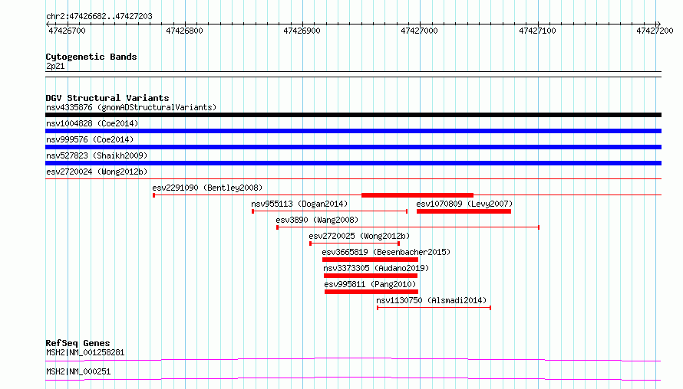Click the magenta line for MSH2|NM_000251
The image size is (683, 389).
pos(353,378)
